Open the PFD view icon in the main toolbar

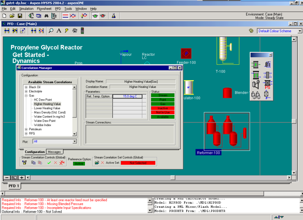[x=31, y=16]
